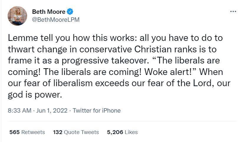Click the closing words "god is power."
The height and width of the screenshot is (142, 240).
click(34, 94)
